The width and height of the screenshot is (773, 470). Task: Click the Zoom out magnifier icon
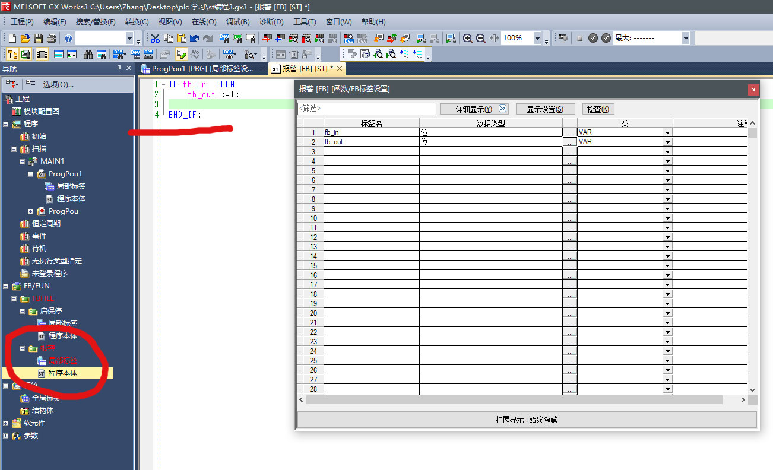pyautogui.click(x=481, y=39)
